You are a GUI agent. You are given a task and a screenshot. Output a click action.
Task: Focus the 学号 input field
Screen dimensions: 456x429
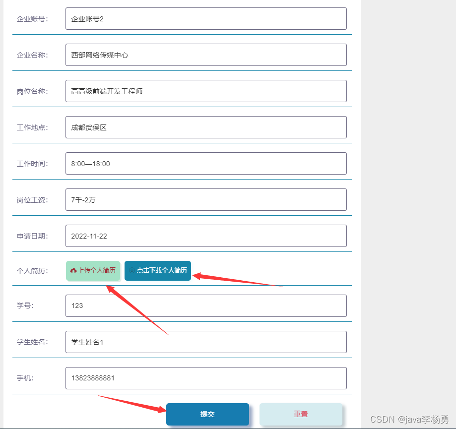click(206, 306)
